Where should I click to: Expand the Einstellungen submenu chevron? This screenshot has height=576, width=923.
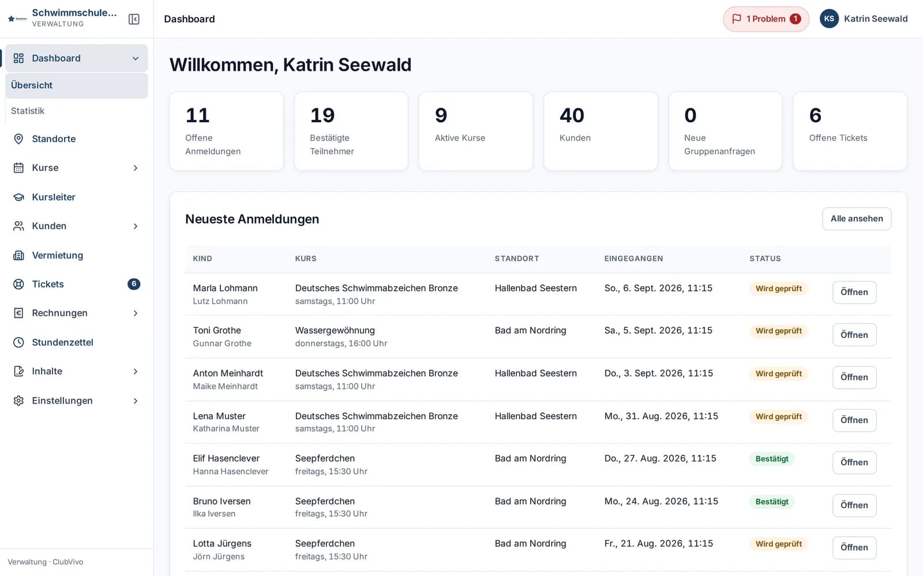[x=136, y=400]
